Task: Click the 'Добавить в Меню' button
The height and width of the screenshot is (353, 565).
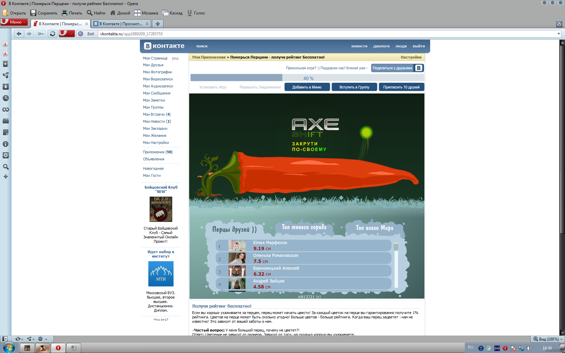Action: (x=307, y=87)
